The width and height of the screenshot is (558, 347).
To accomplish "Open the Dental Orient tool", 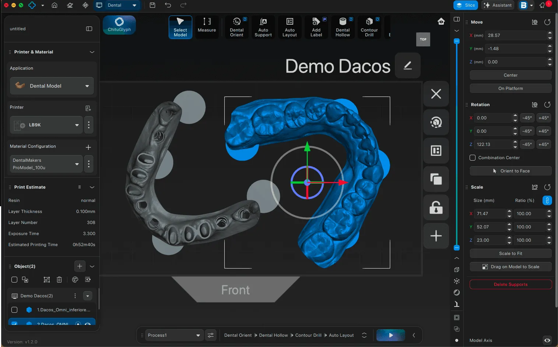I will [x=236, y=27].
